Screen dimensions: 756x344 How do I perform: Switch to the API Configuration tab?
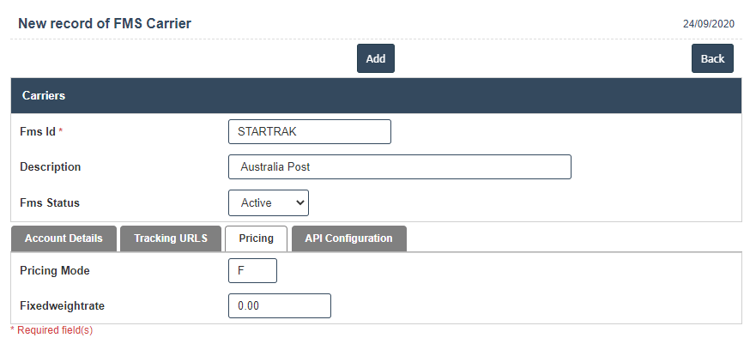point(348,238)
